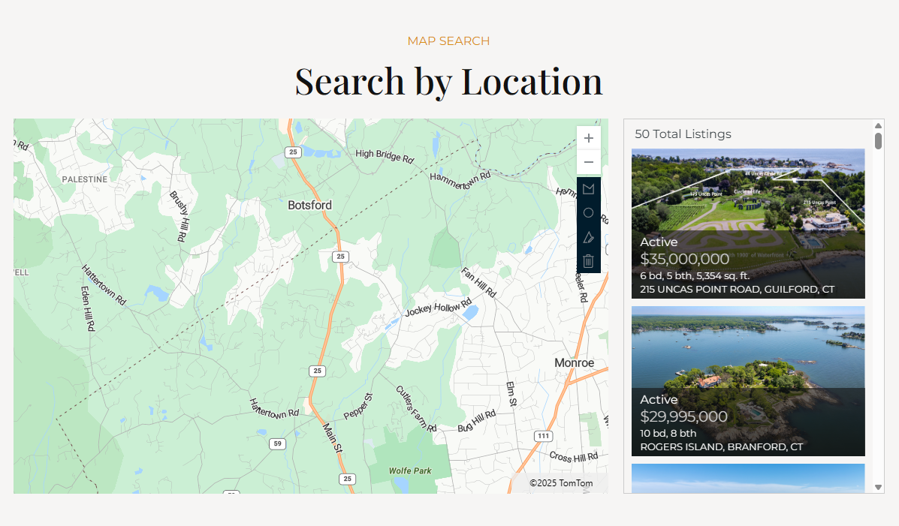899x526 pixels.
Task: Click the $29,995,000 listing price
Action: pos(683,417)
